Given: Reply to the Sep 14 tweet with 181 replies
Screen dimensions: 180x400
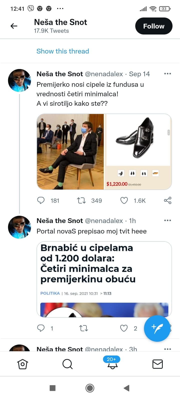Looking at the screenshot, I should tap(41, 200).
